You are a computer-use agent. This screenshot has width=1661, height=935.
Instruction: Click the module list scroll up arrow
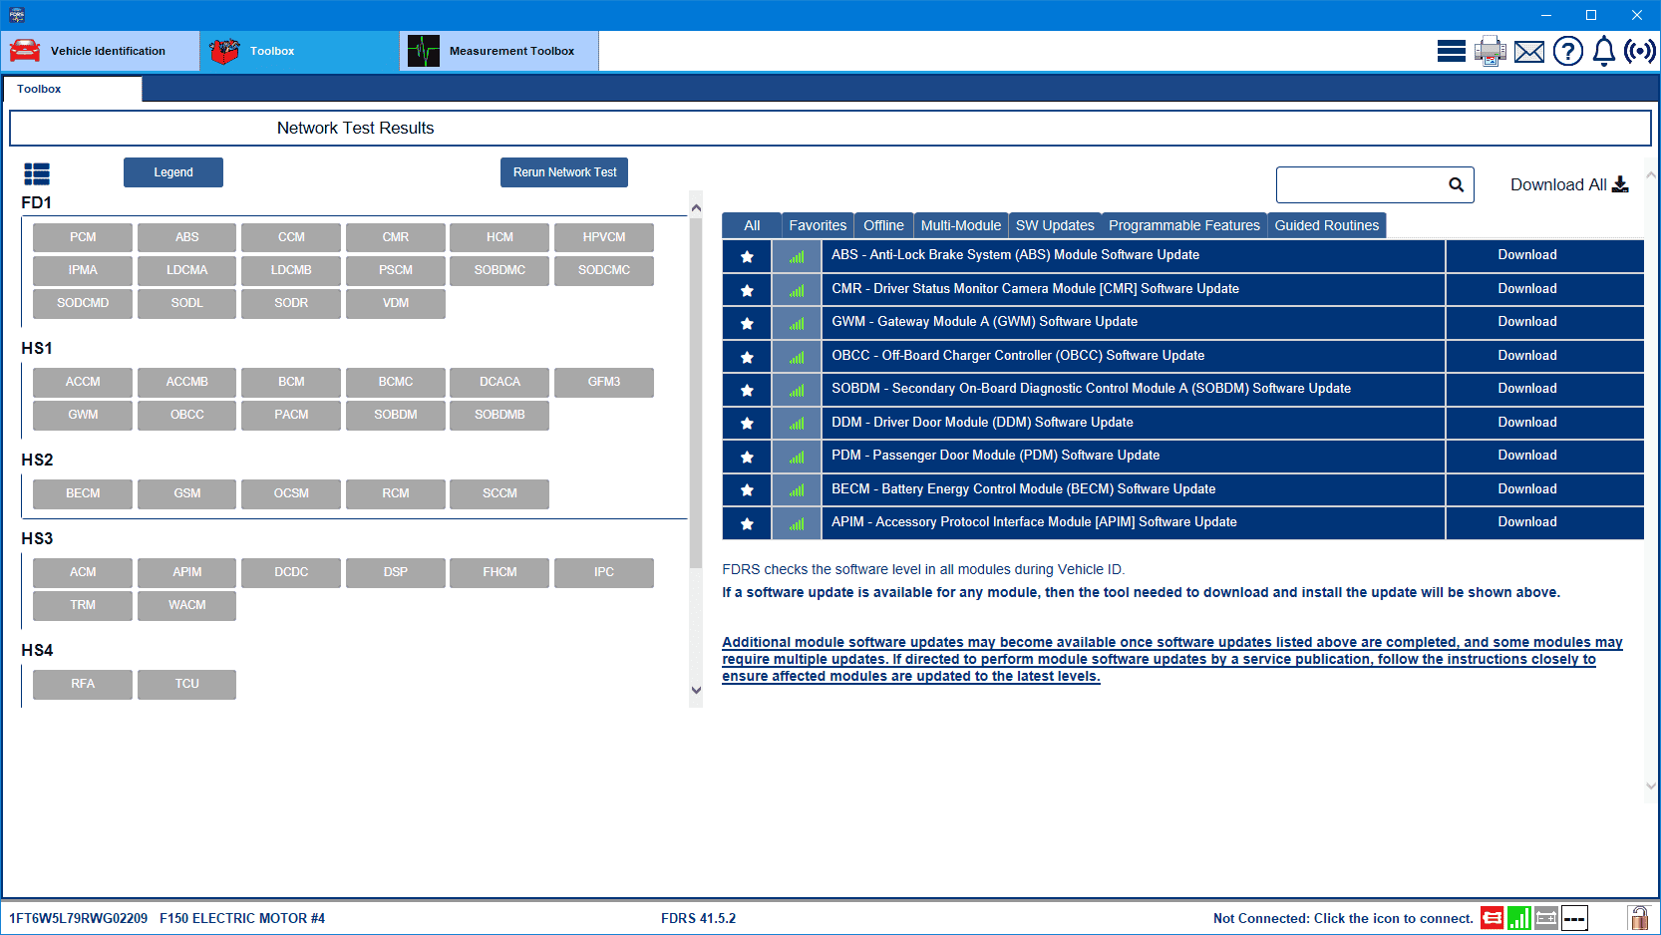[x=696, y=208]
